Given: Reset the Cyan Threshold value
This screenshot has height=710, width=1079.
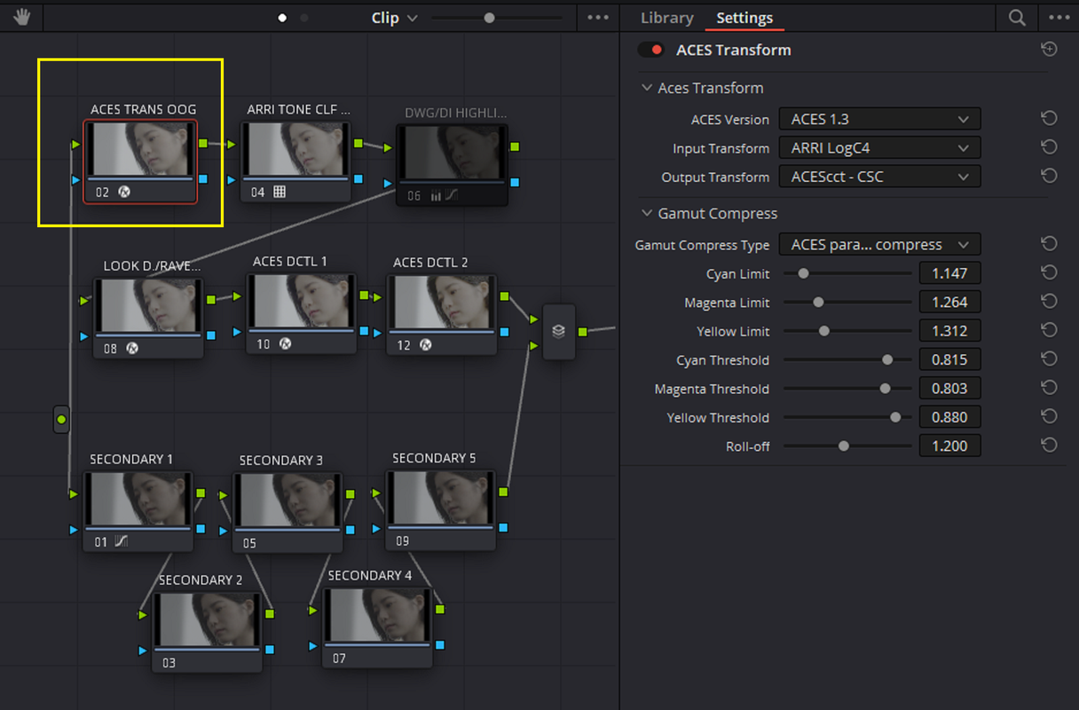Looking at the screenshot, I should 1049,359.
